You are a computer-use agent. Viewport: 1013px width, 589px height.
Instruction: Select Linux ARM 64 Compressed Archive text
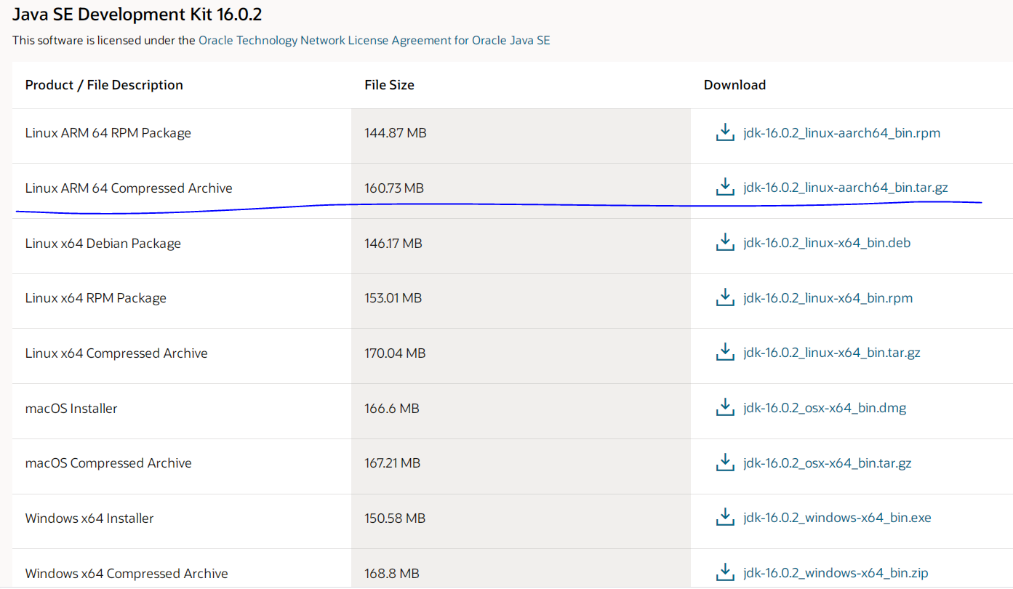tap(129, 188)
